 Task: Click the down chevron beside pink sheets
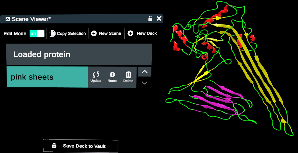coord(144,83)
